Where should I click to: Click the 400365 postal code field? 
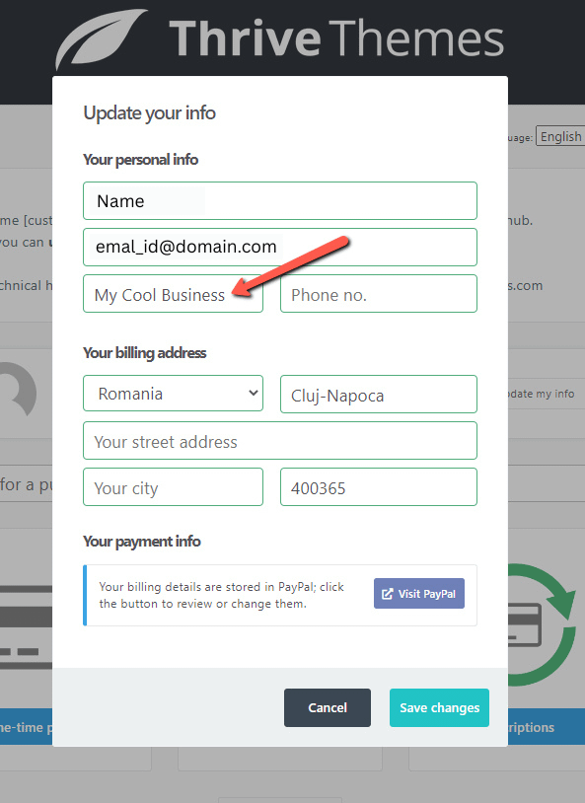pos(379,487)
